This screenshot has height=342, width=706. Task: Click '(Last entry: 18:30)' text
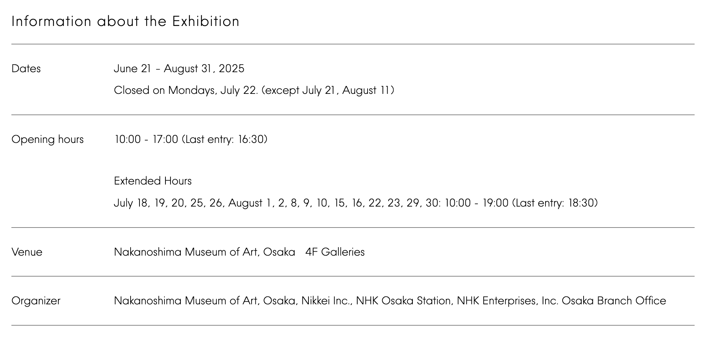(x=555, y=203)
